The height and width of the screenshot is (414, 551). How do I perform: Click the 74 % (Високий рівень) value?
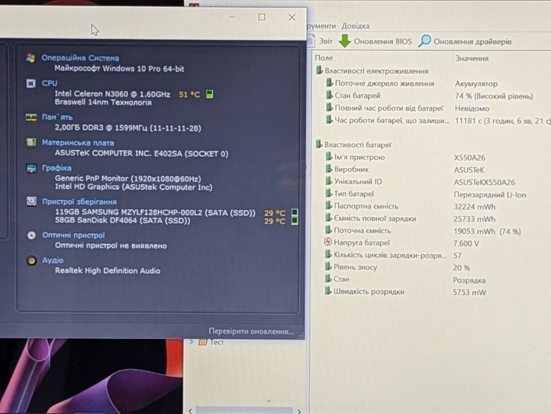tap(493, 96)
